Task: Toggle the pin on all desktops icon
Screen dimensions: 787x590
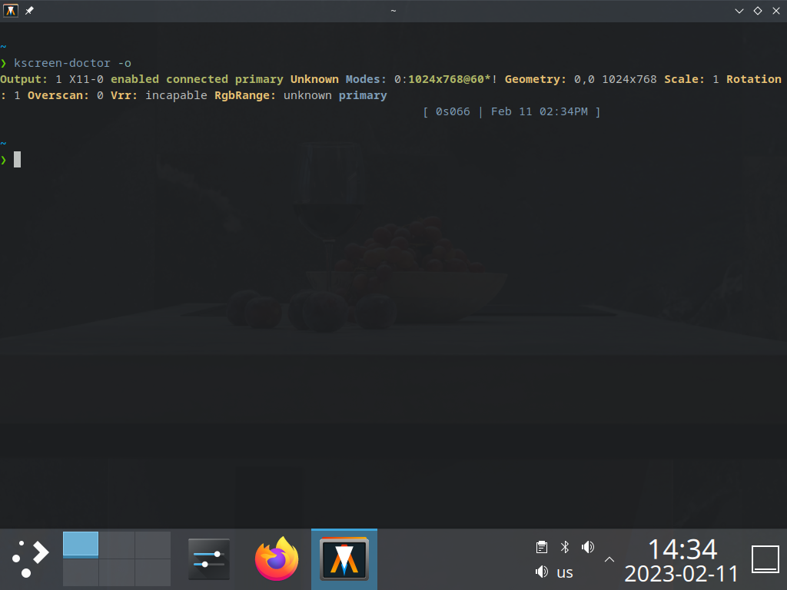Action: [30, 11]
